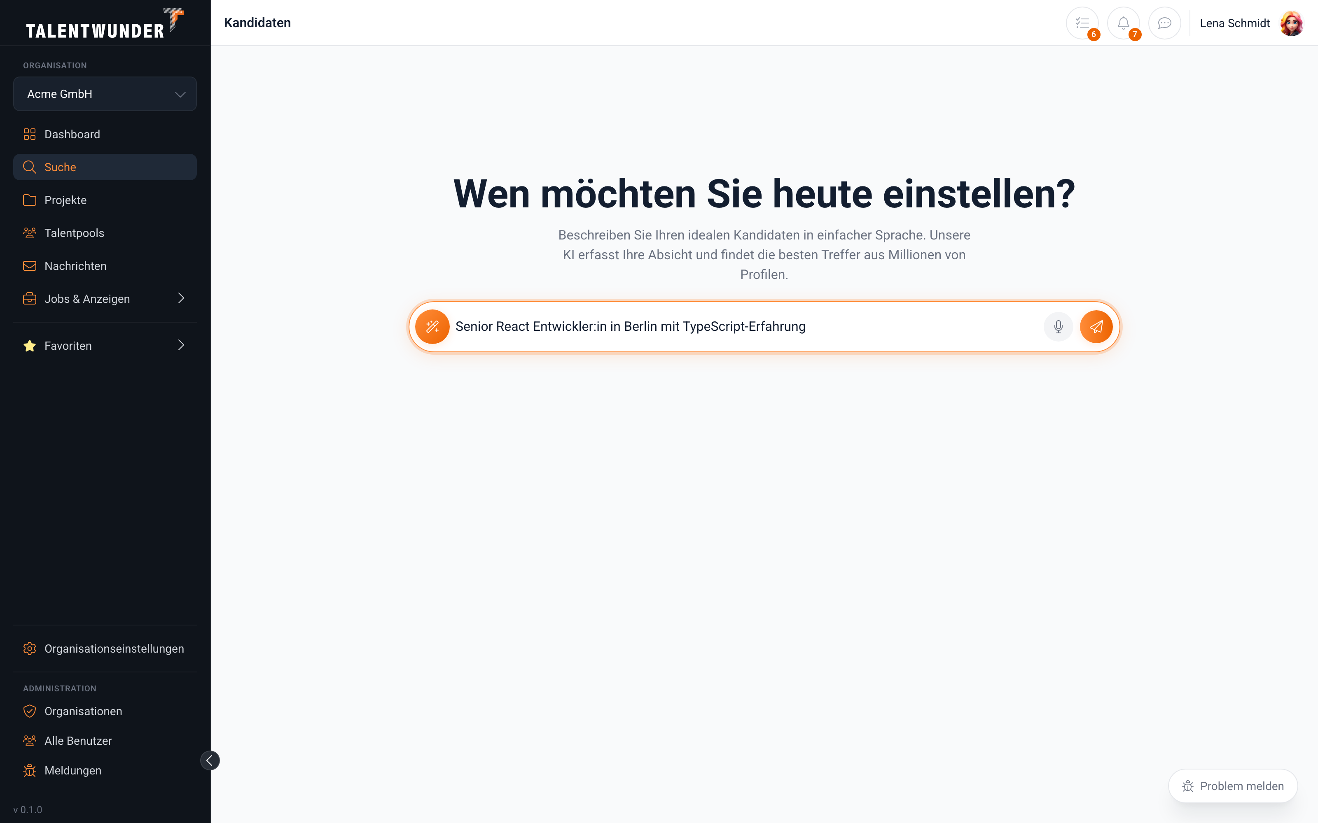Click the Jobs & Anzeigen briefcase icon

[x=29, y=299]
